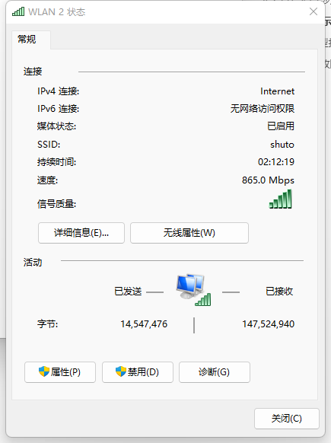Click the 信号质量 label

click(56, 204)
